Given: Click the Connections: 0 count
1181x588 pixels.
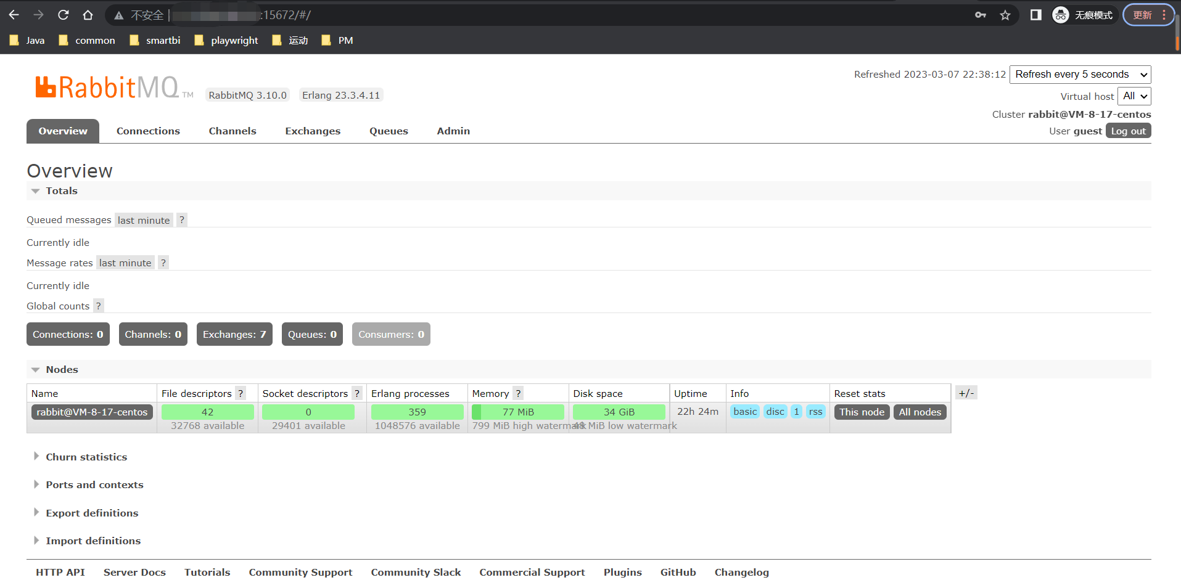Looking at the screenshot, I should click(x=68, y=334).
